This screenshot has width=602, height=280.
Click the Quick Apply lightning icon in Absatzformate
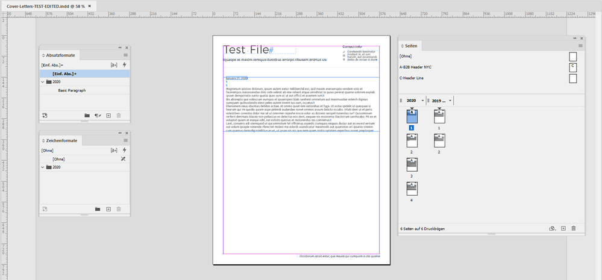pos(124,65)
